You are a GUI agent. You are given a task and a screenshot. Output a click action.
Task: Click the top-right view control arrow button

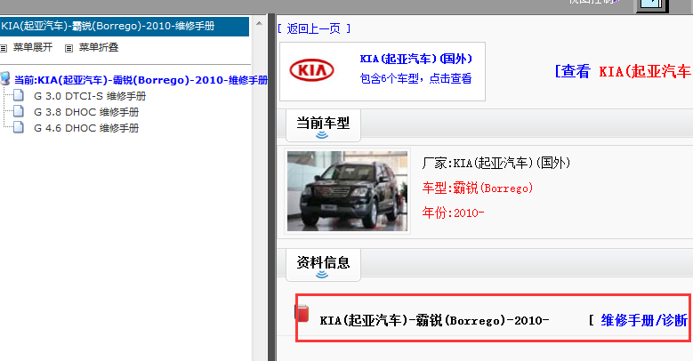pos(652,4)
